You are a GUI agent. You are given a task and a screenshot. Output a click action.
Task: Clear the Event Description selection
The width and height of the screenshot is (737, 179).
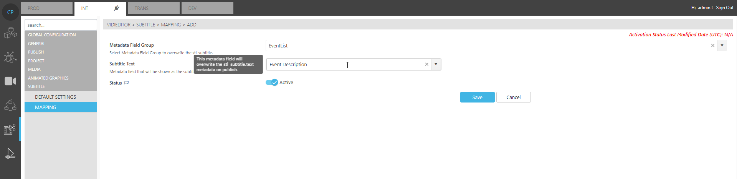(x=426, y=64)
